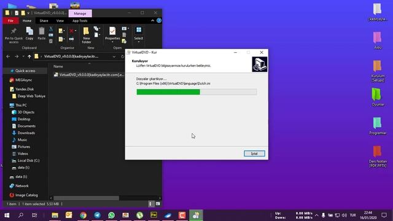
Task: Collapse the ribbon with the chevron
Action: pyautogui.click(x=152, y=20)
